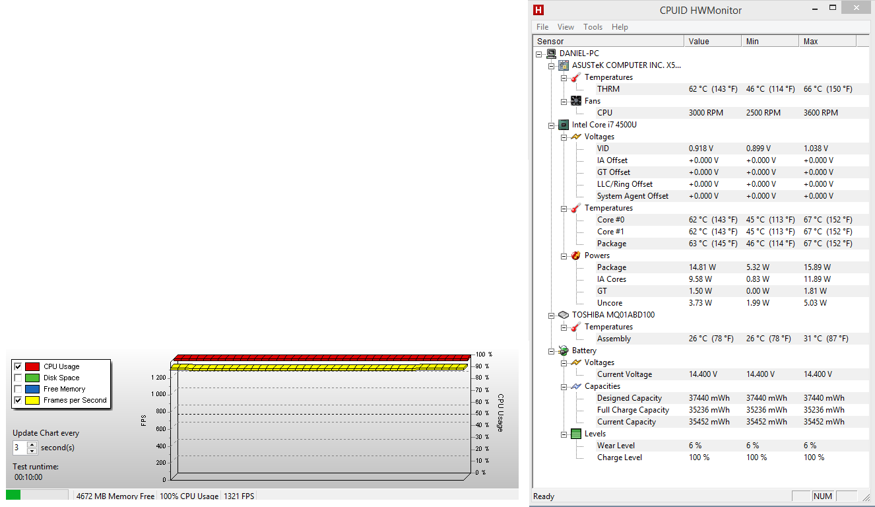Screen dimensions: 875x507
Task: Click the Powers flame icon
Action: pyautogui.click(x=576, y=255)
